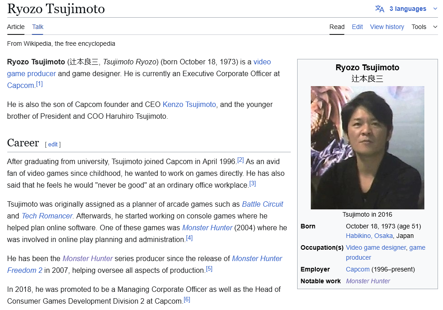Open the Edit tab
The image size is (443, 310).
point(357,27)
